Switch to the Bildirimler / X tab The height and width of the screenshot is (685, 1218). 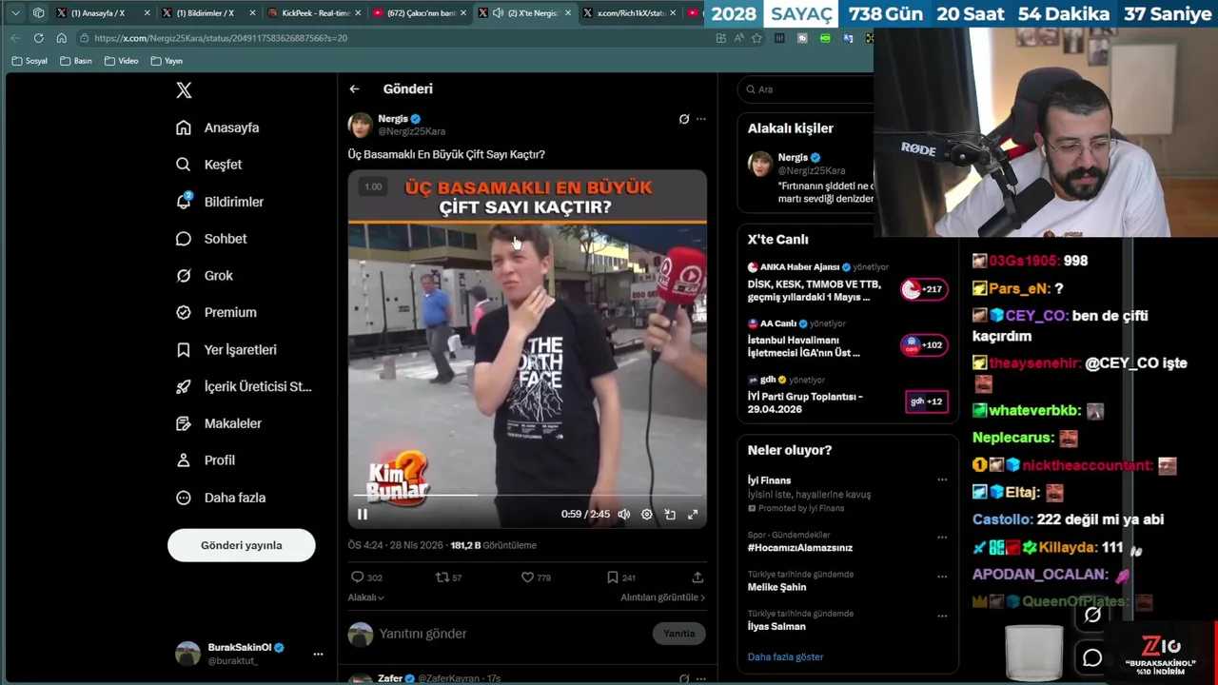pos(207,13)
